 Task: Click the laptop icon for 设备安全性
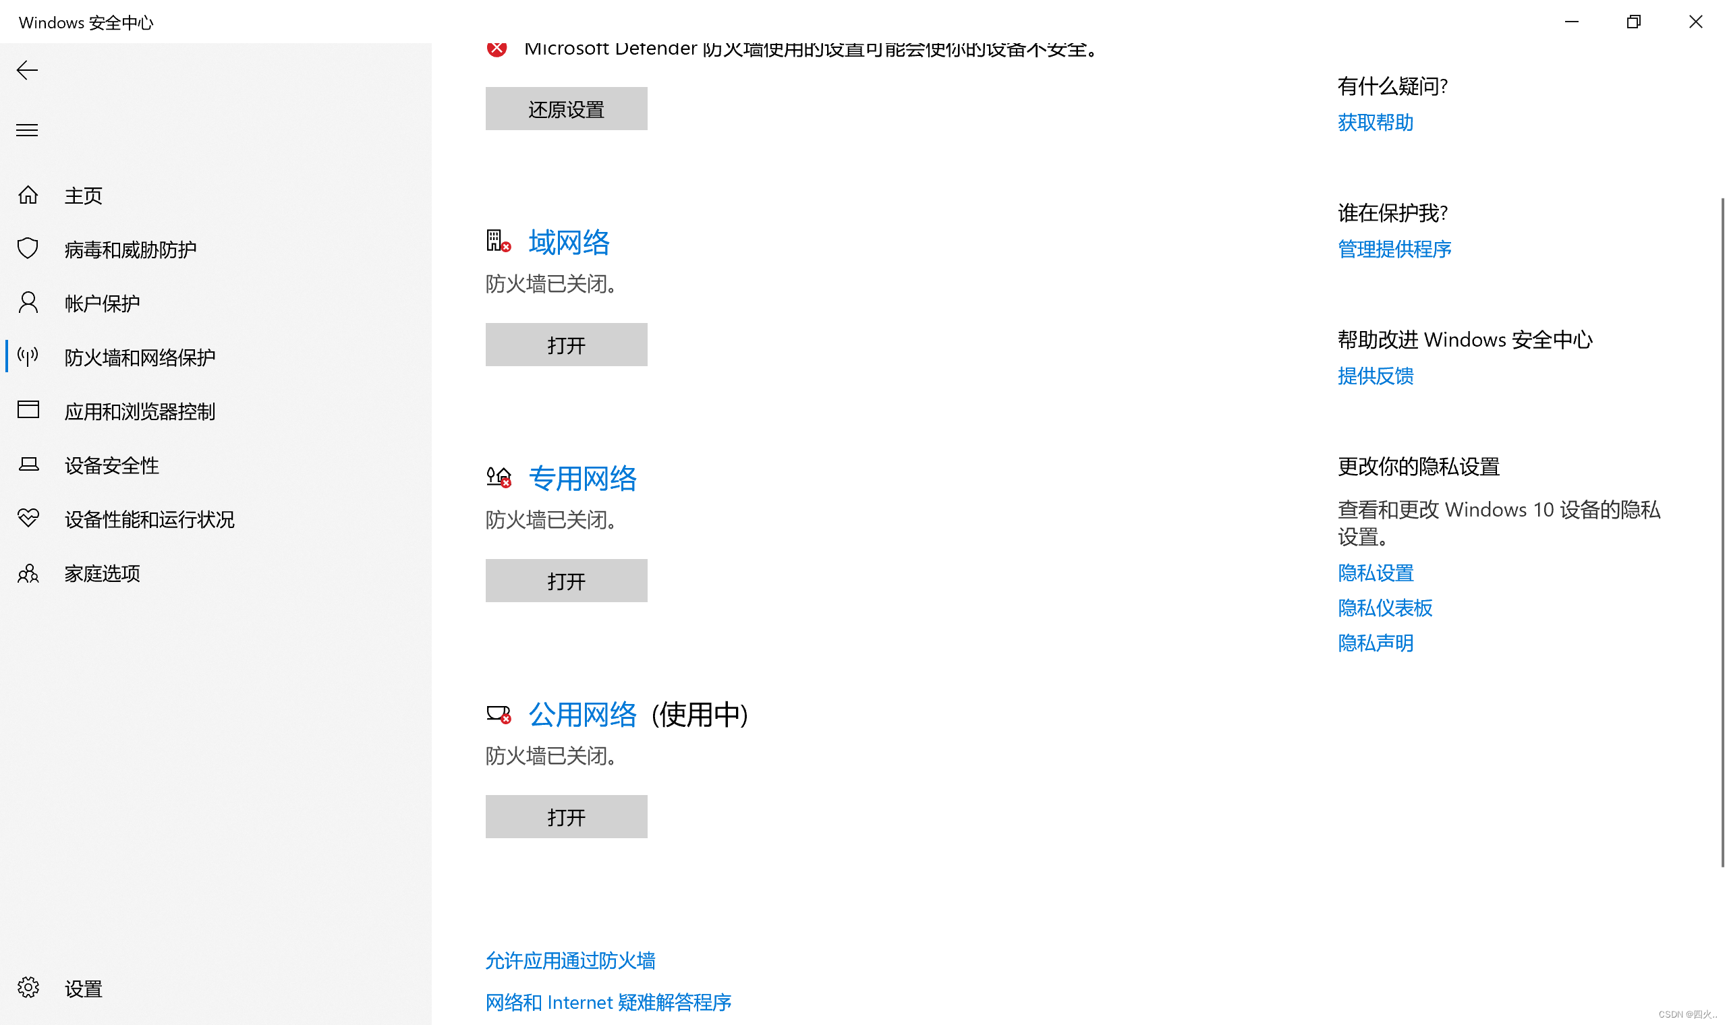coord(28,464)
